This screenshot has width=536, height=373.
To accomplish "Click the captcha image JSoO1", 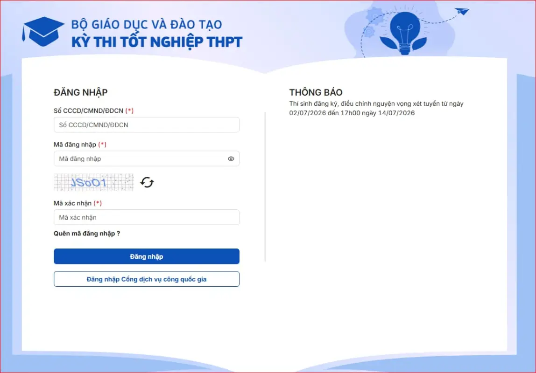I will click(x=94, y=182).
